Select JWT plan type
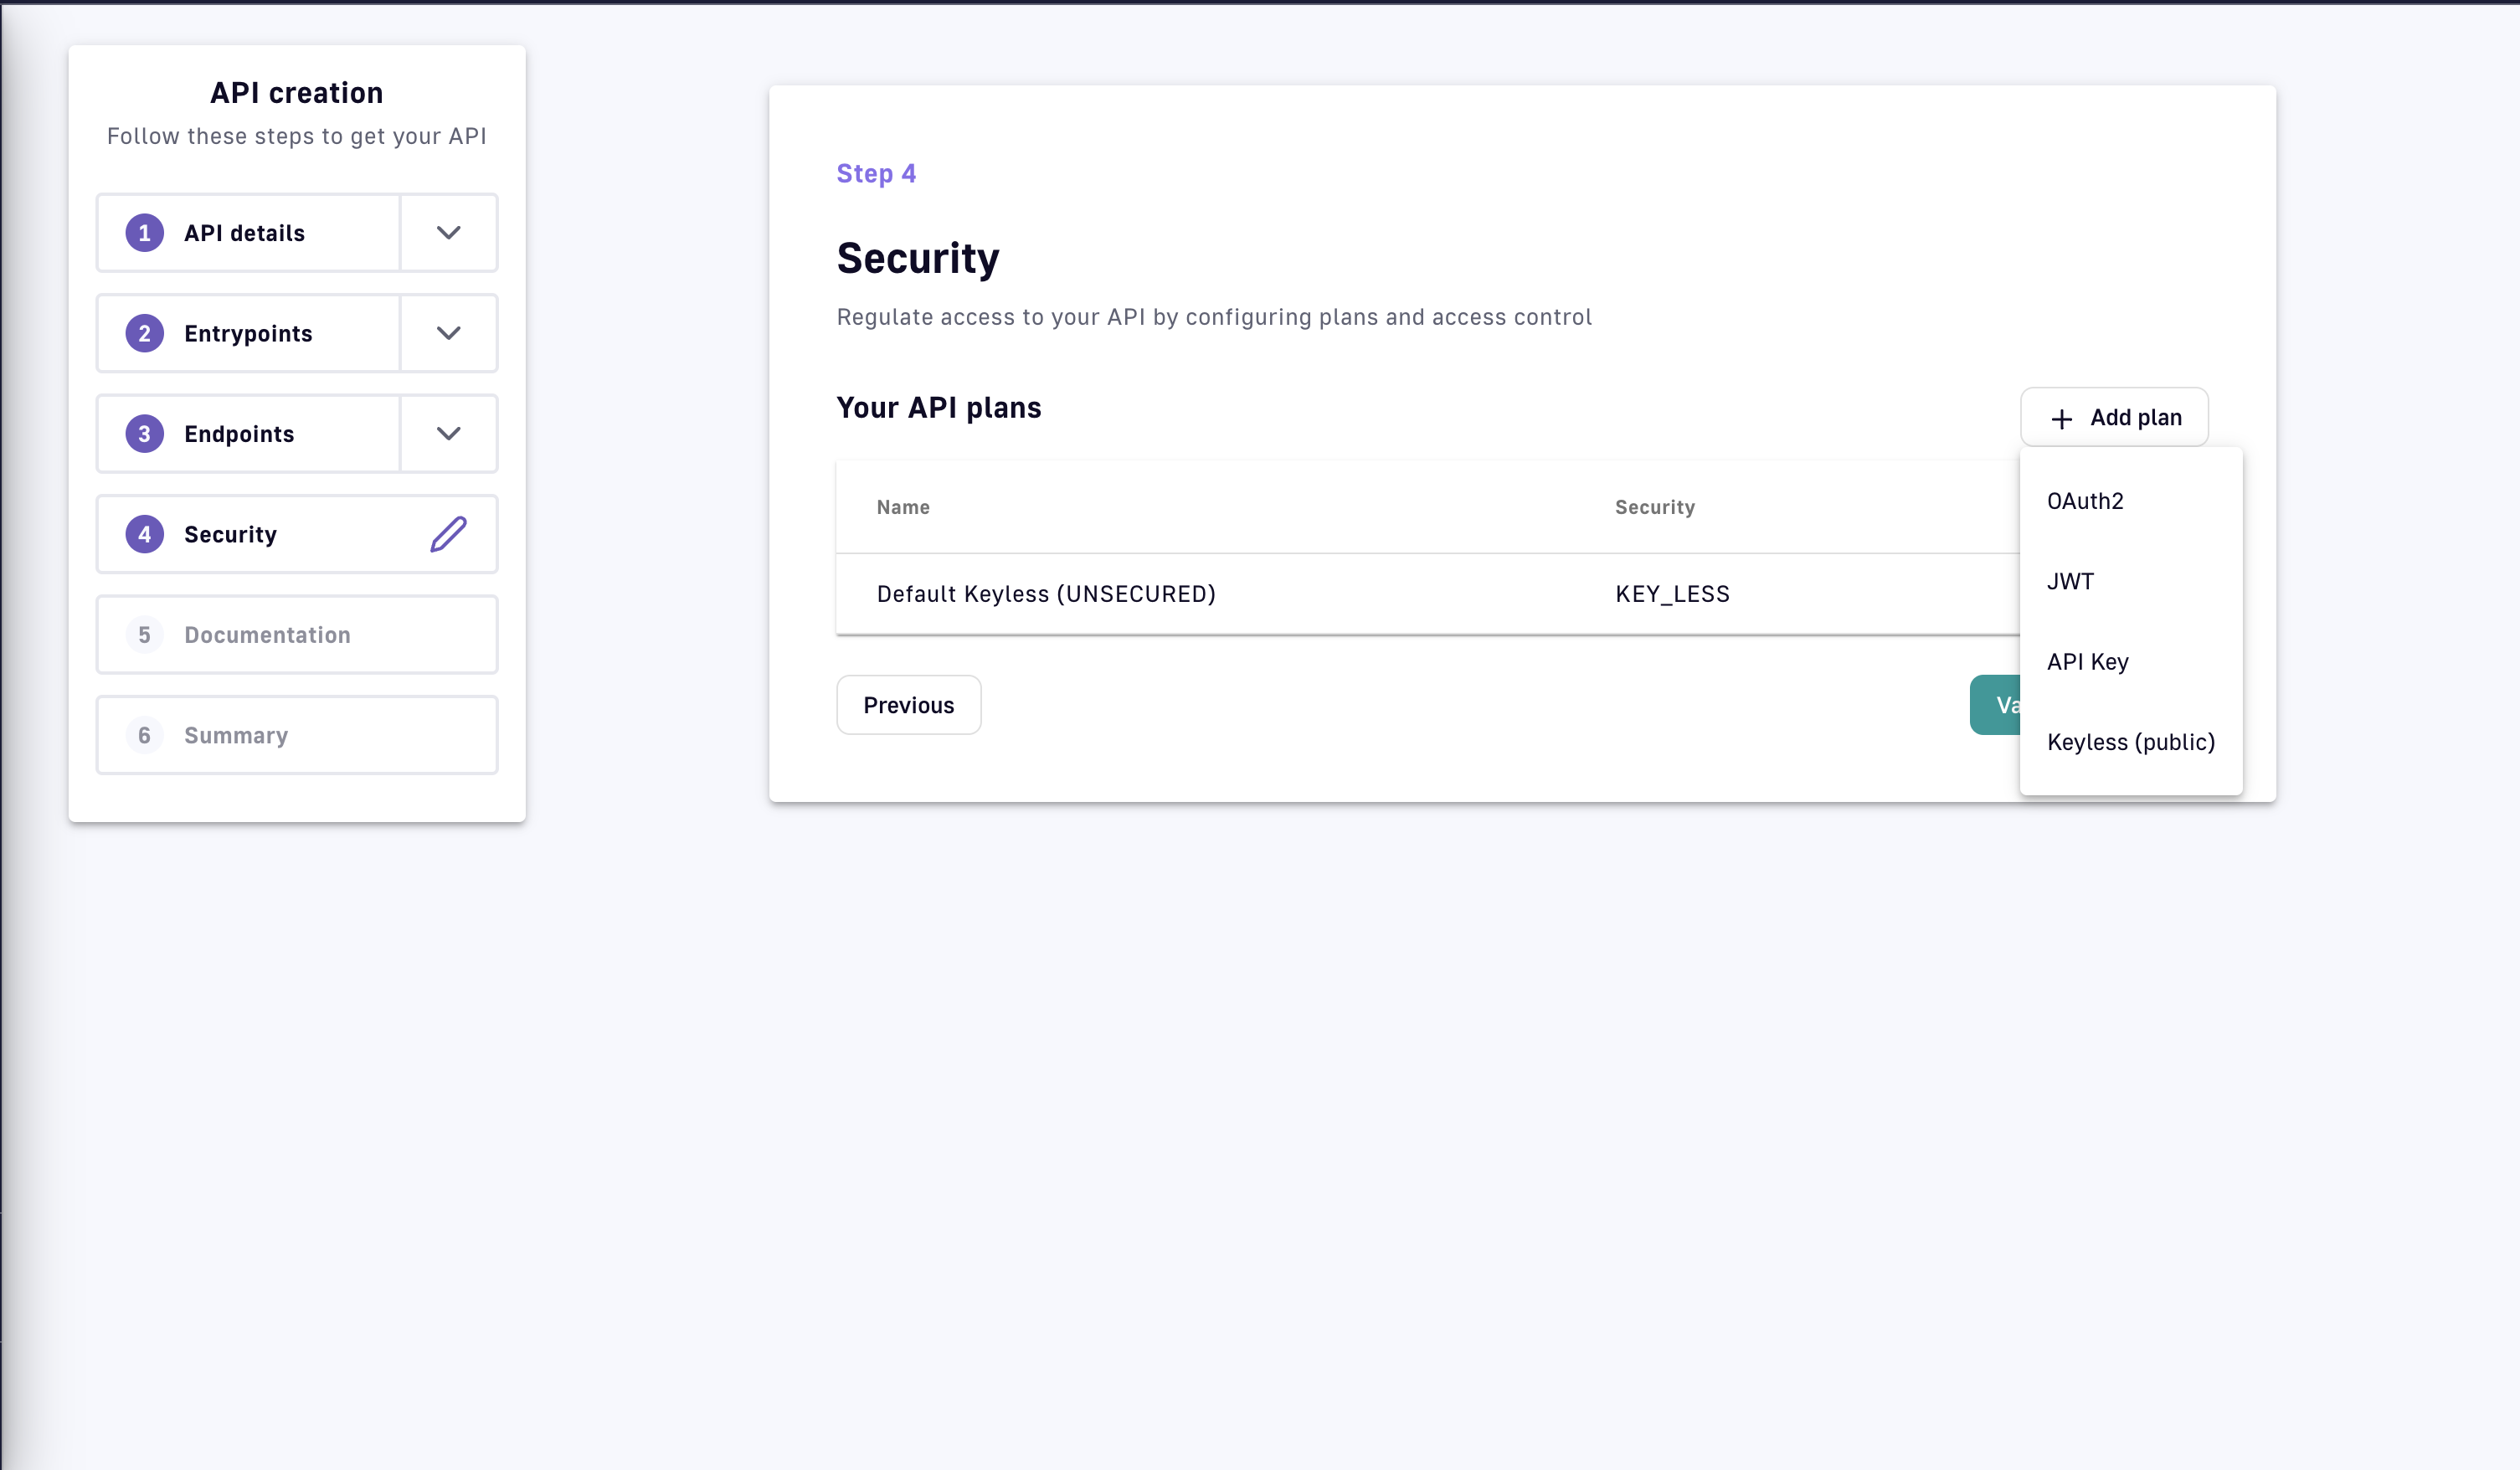The width and height of the screenshot is (2520, 1470). (2070, 581)
